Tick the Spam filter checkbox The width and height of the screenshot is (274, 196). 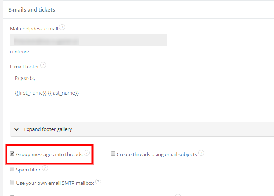click(x=13, y=169)
